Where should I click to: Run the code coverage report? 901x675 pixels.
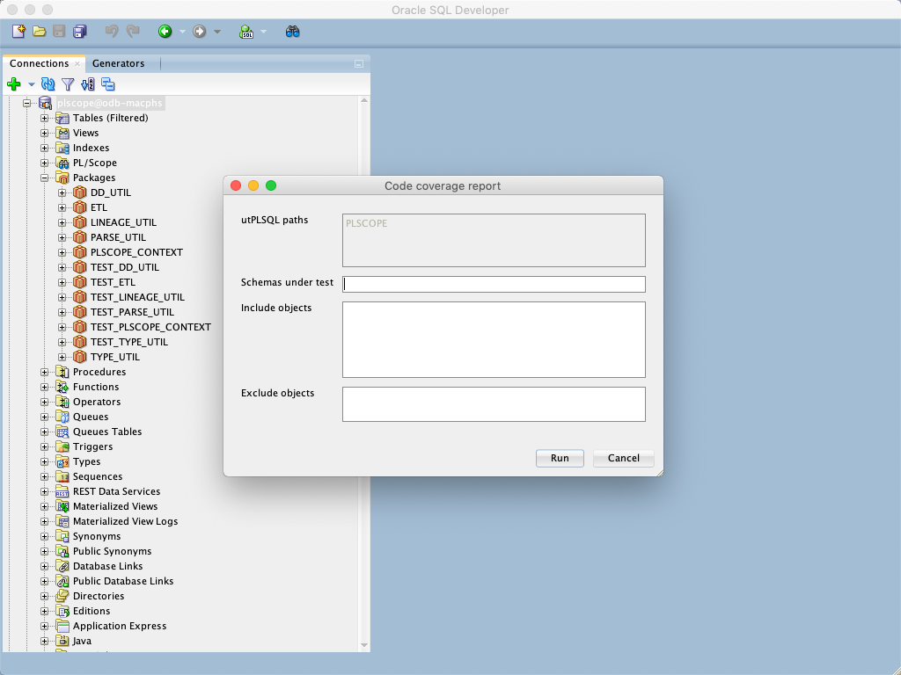[x=560, y=458]
